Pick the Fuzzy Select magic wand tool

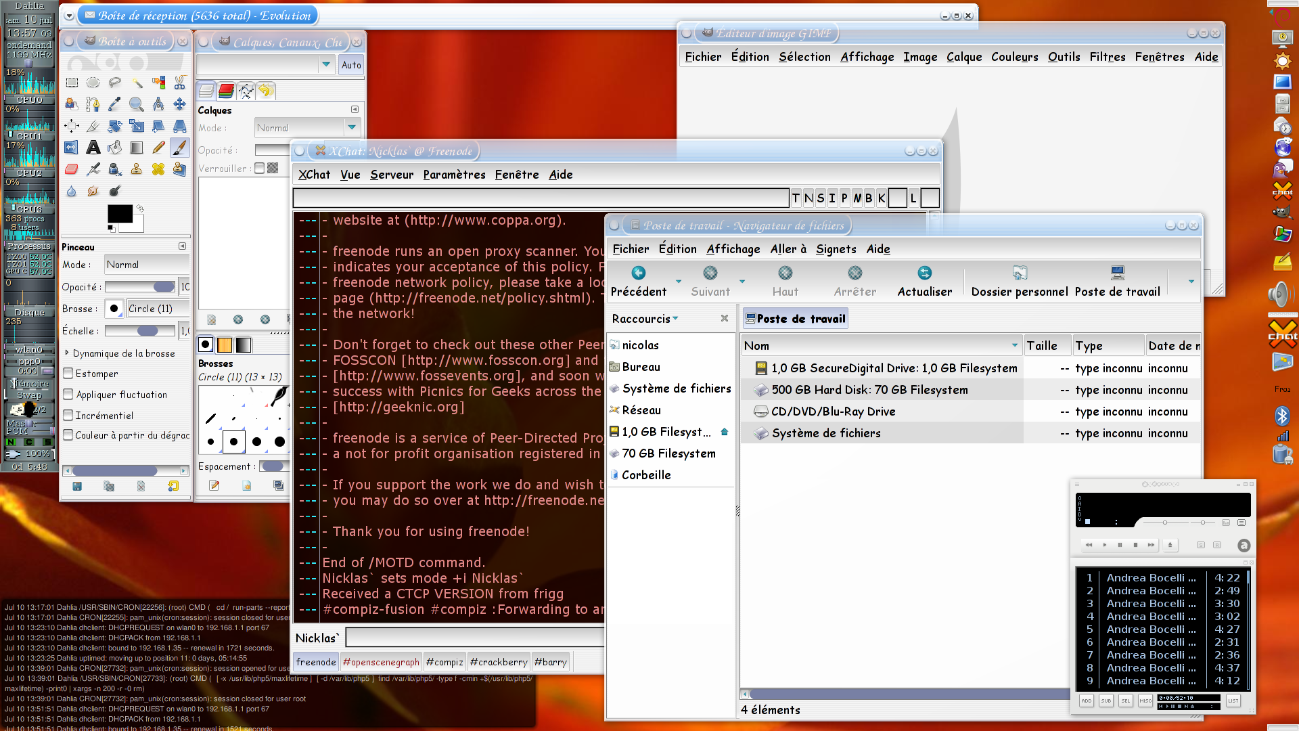[137, 83]
